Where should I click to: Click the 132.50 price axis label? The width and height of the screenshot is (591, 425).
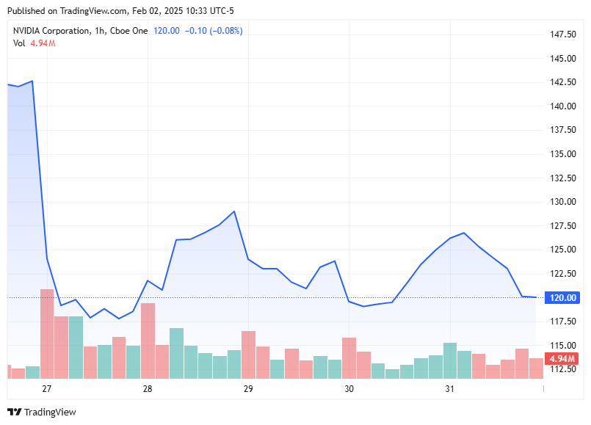[562, 178]
